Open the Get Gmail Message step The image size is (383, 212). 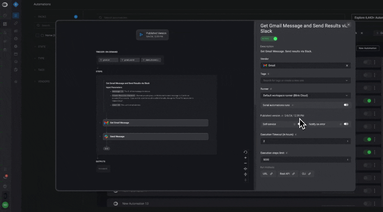click(x=156, y=123)
